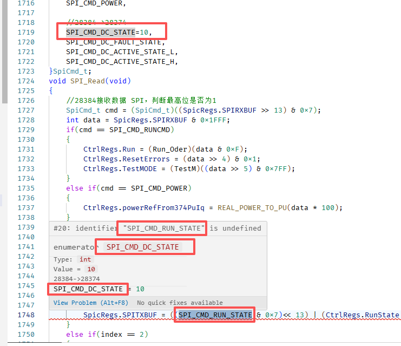401x346 pixels.
Task: Click the "int" type value in the tooltip
Action: point(85,259)
